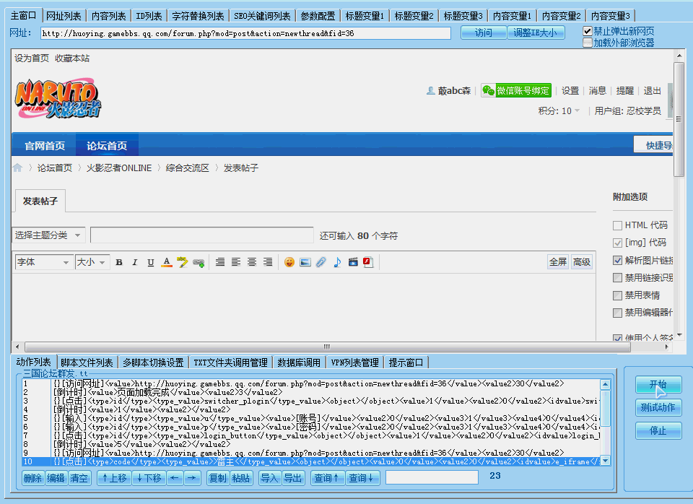Image resolution: width=693 pixels, height=504 pixels.
Task: Open the 参数配置 tab
Action: (x=318, y=16)
